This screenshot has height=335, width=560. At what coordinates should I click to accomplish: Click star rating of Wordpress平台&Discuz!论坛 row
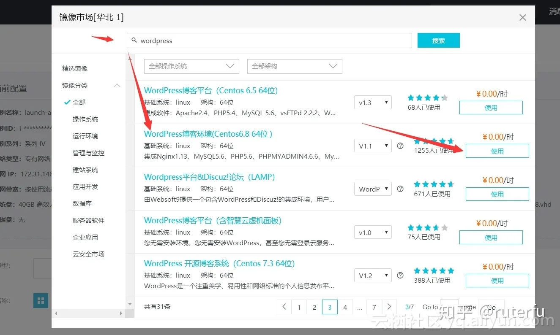[x=434, y=184]
